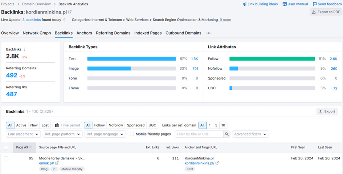The height and width of the screenshot is (174, 343).
Task: Switch to the Overview tab
Action: 10,33
